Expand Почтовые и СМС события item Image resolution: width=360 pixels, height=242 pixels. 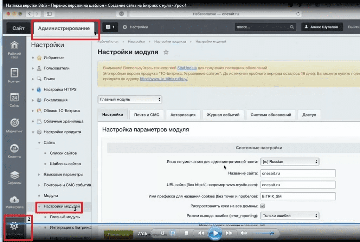(x=39, y=185)
